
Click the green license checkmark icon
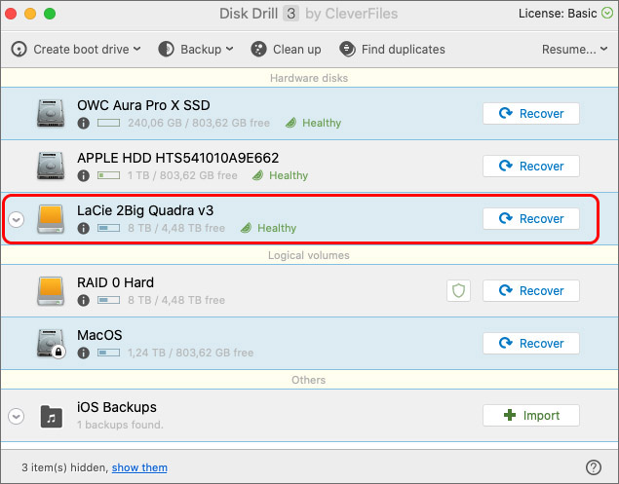coord(607,13)
